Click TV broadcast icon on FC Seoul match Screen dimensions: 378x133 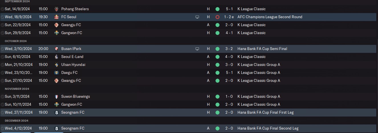197,17
